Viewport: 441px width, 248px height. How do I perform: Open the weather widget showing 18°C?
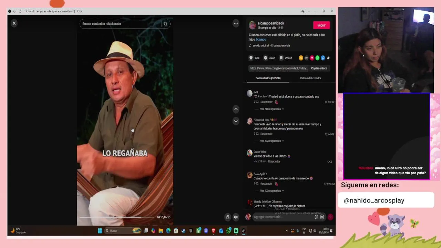[18, 231]
